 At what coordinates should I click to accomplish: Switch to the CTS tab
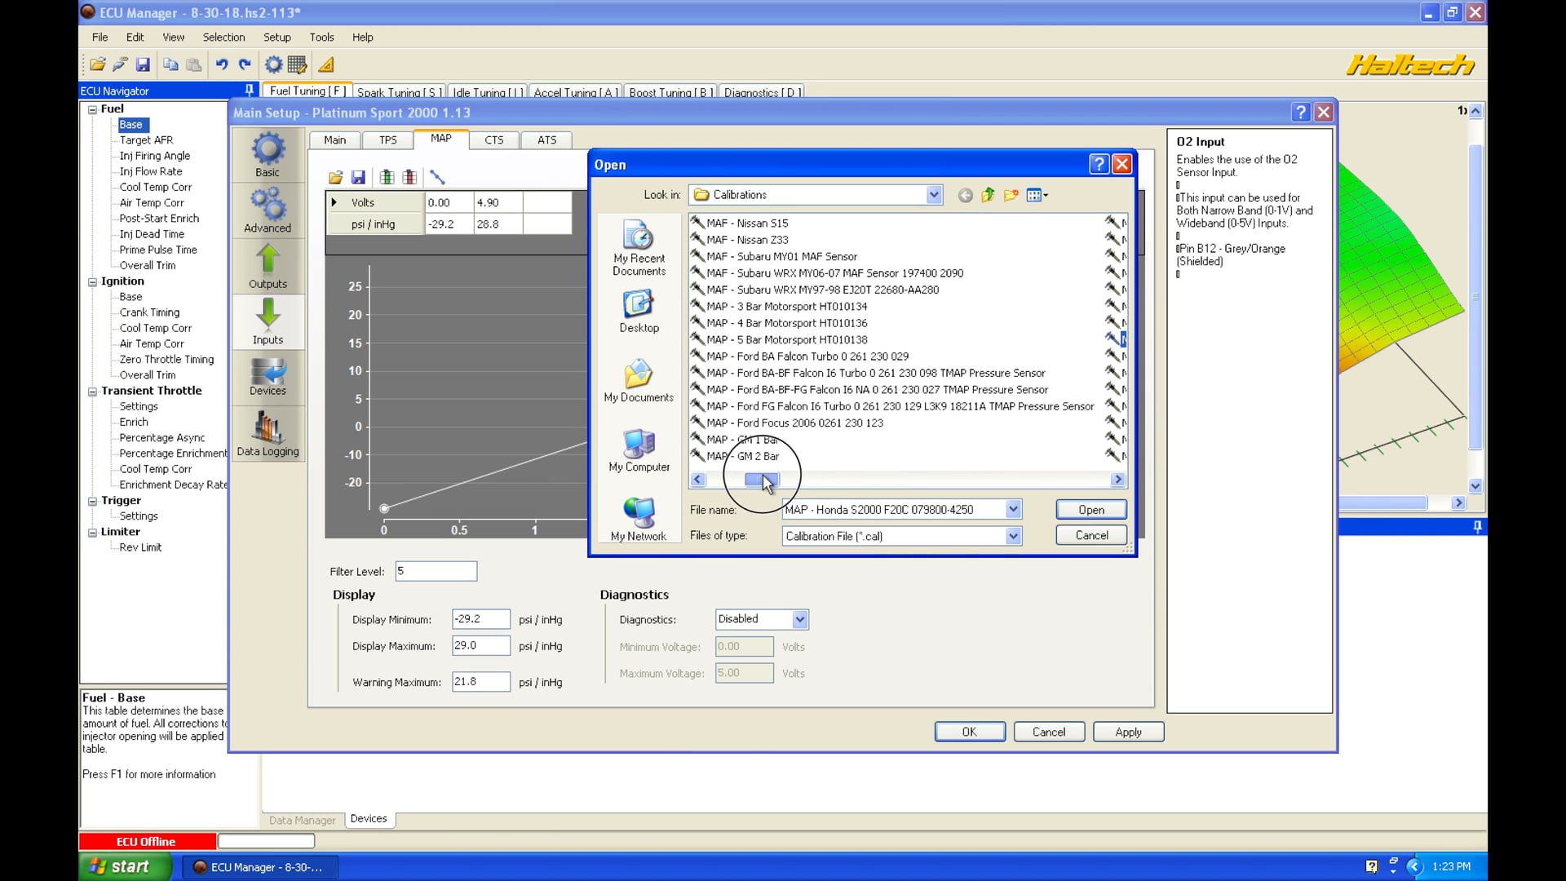pos(493,139)
